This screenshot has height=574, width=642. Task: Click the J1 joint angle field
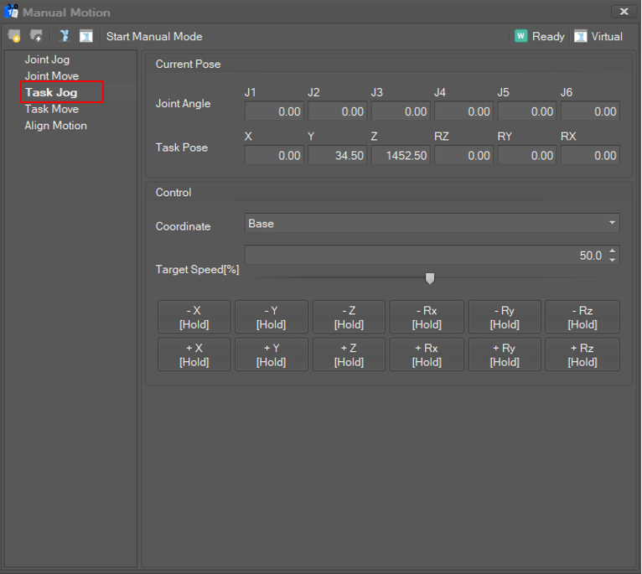(x=274, y=111)
